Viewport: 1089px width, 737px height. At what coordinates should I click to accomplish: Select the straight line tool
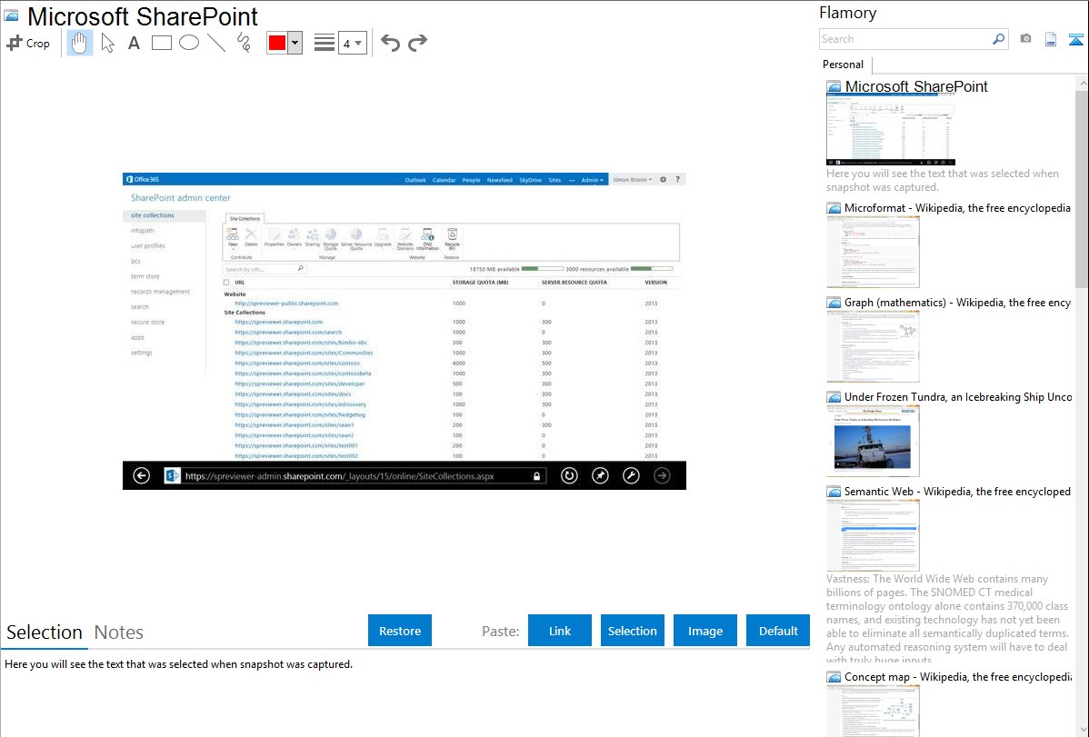click(x=216, y=43)
